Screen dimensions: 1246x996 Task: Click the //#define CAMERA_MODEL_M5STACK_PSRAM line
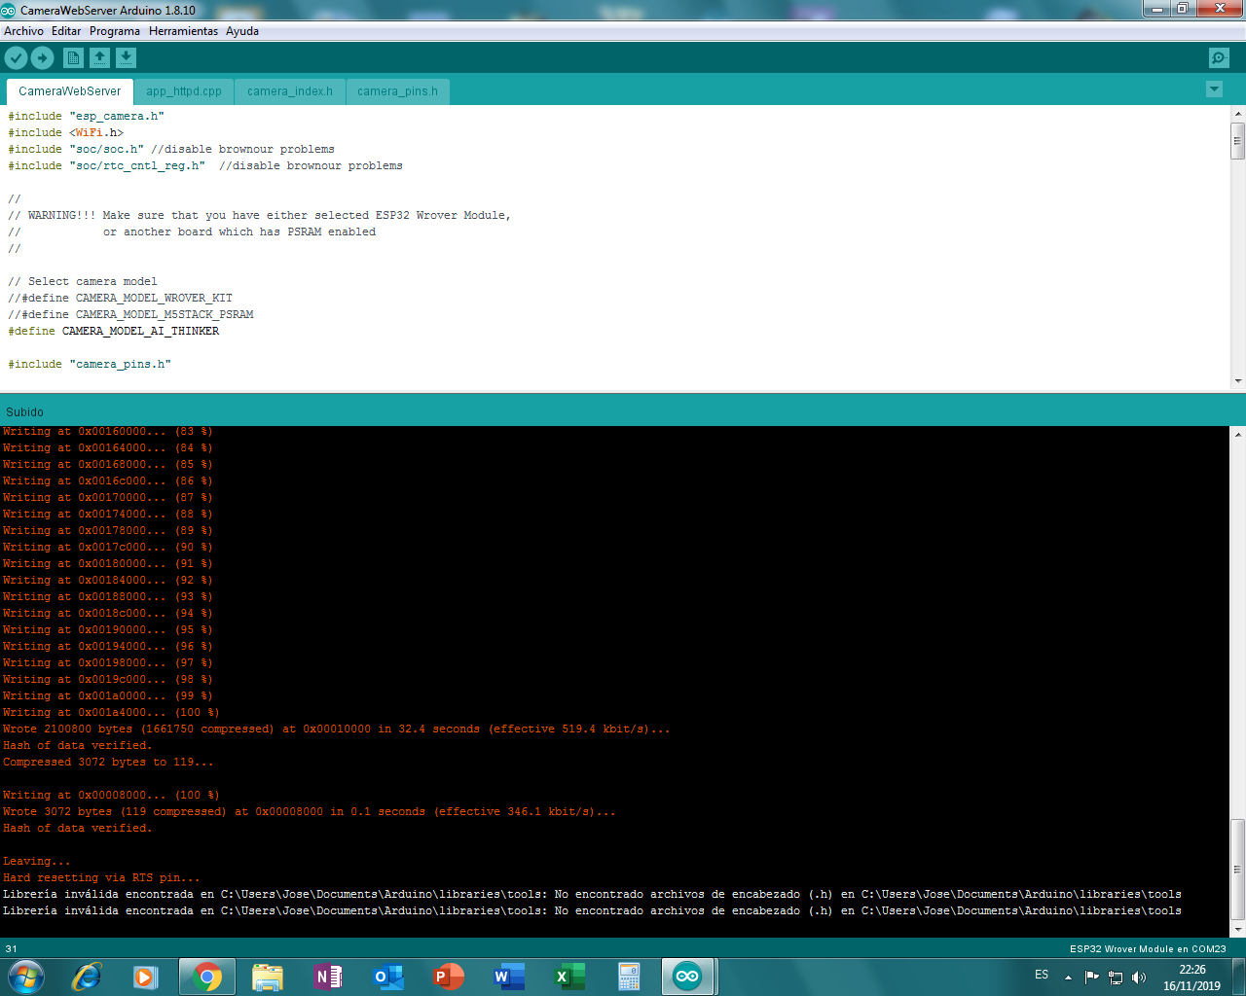[130, 314]
